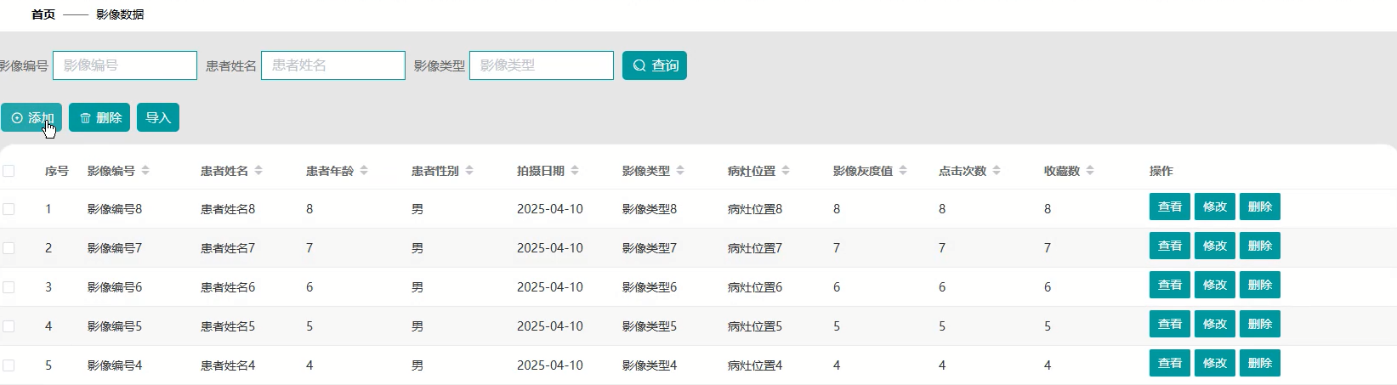Click sort arrows next to 患者年龄

tap(364, 171)
